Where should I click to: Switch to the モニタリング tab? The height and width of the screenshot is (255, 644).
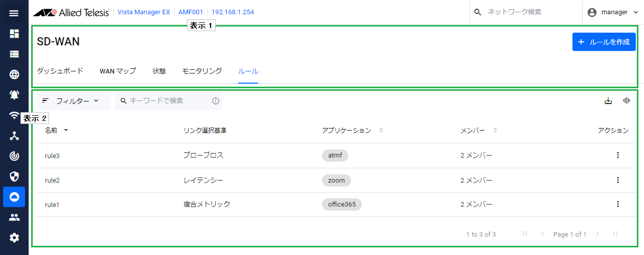[x=202, y=71]
